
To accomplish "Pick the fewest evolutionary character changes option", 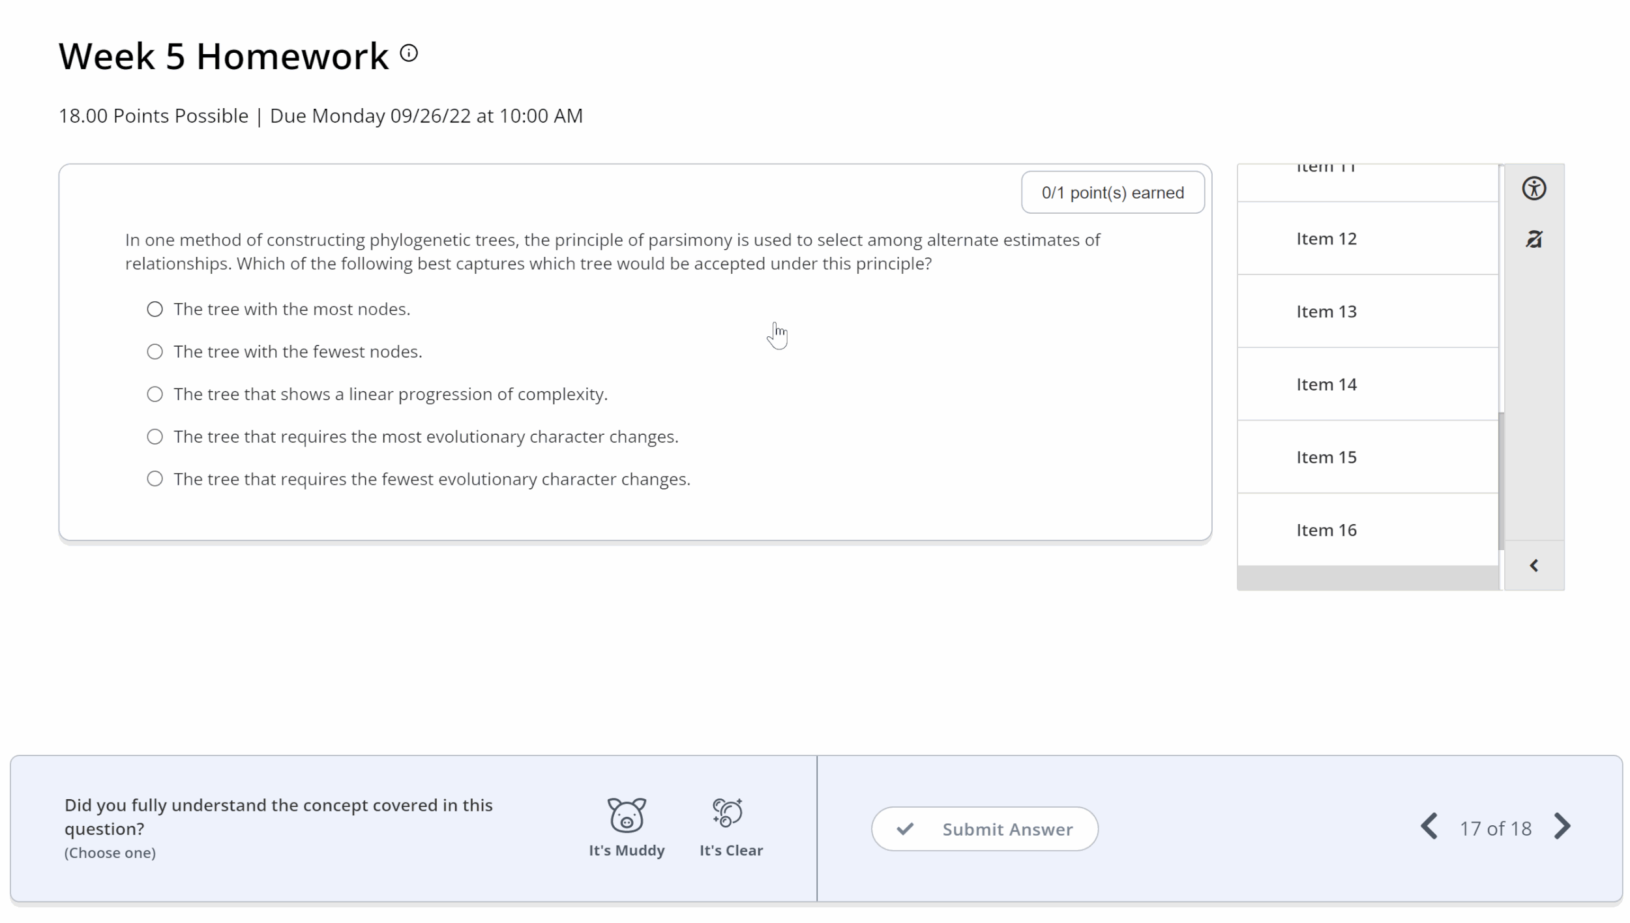I will coord(155,479).
